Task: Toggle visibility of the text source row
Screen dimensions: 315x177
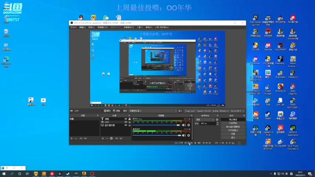Action: (126, 119)
